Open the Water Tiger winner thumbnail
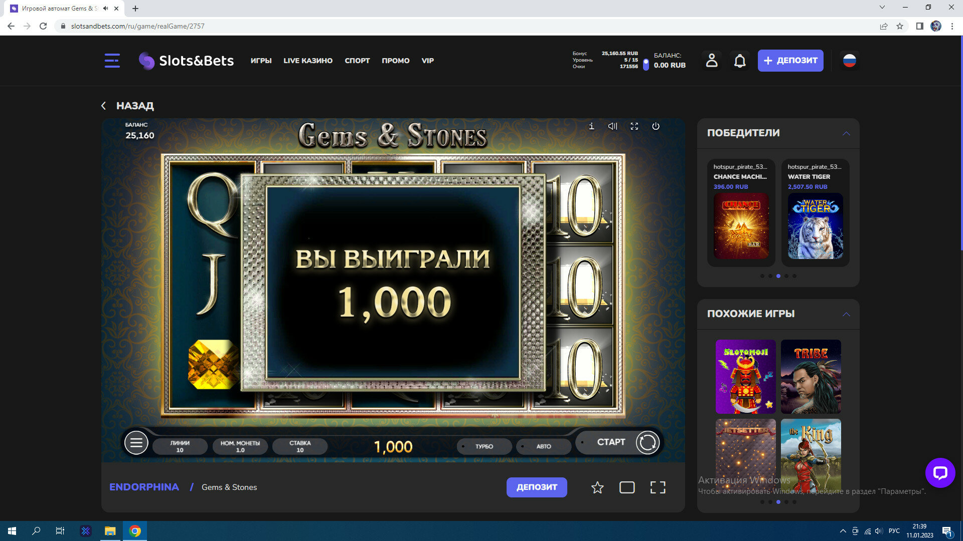Screen dimensions: 963x541 [815, 226]
